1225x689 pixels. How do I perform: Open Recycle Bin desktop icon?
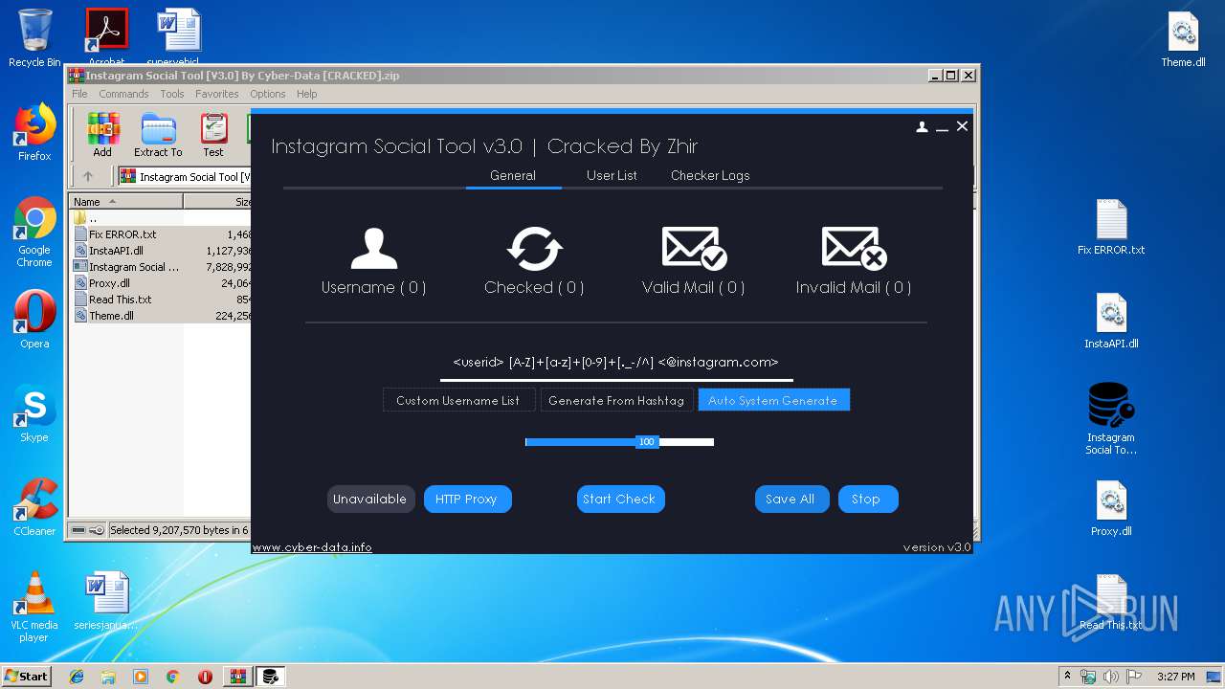(x=34, y=38)
